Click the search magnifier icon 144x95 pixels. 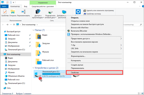tap(141, 25)
